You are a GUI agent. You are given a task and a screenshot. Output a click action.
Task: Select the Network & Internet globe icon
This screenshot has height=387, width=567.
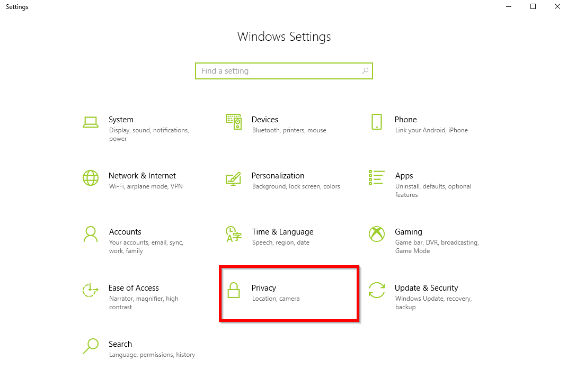(91, 178)
